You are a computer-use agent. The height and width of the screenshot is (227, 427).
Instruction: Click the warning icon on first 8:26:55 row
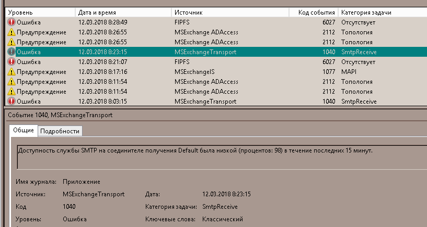[x=11, y=32]
